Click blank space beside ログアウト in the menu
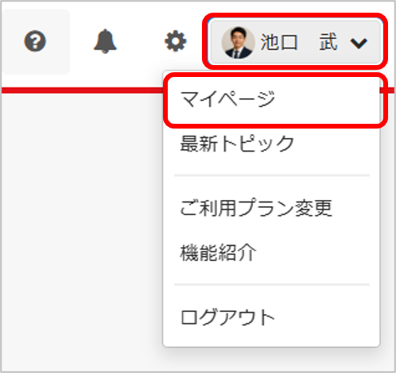Image resolution: width=396 pixels, height=373 pixels. tap(326, 317)
